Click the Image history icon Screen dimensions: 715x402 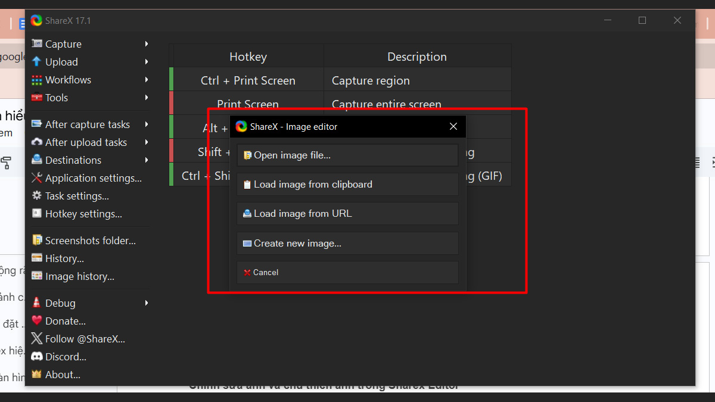[x=37, y=276]
